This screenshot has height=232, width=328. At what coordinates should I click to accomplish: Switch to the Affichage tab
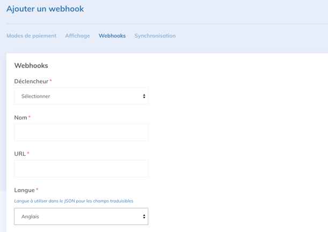[77, 36]
